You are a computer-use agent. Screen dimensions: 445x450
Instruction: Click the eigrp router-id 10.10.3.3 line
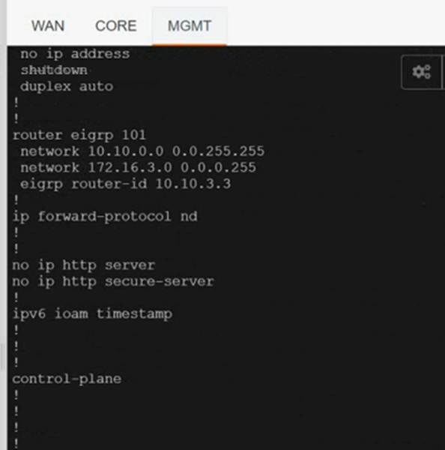click(125, 184)
